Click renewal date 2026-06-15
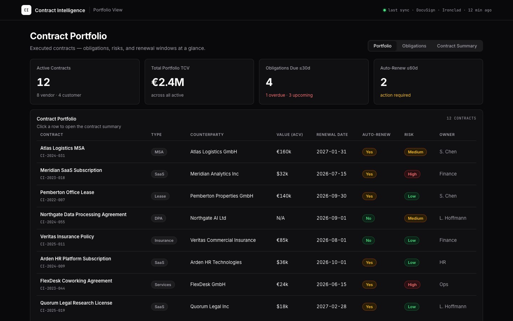Screen dimensions: 513x321 [331, 285]
